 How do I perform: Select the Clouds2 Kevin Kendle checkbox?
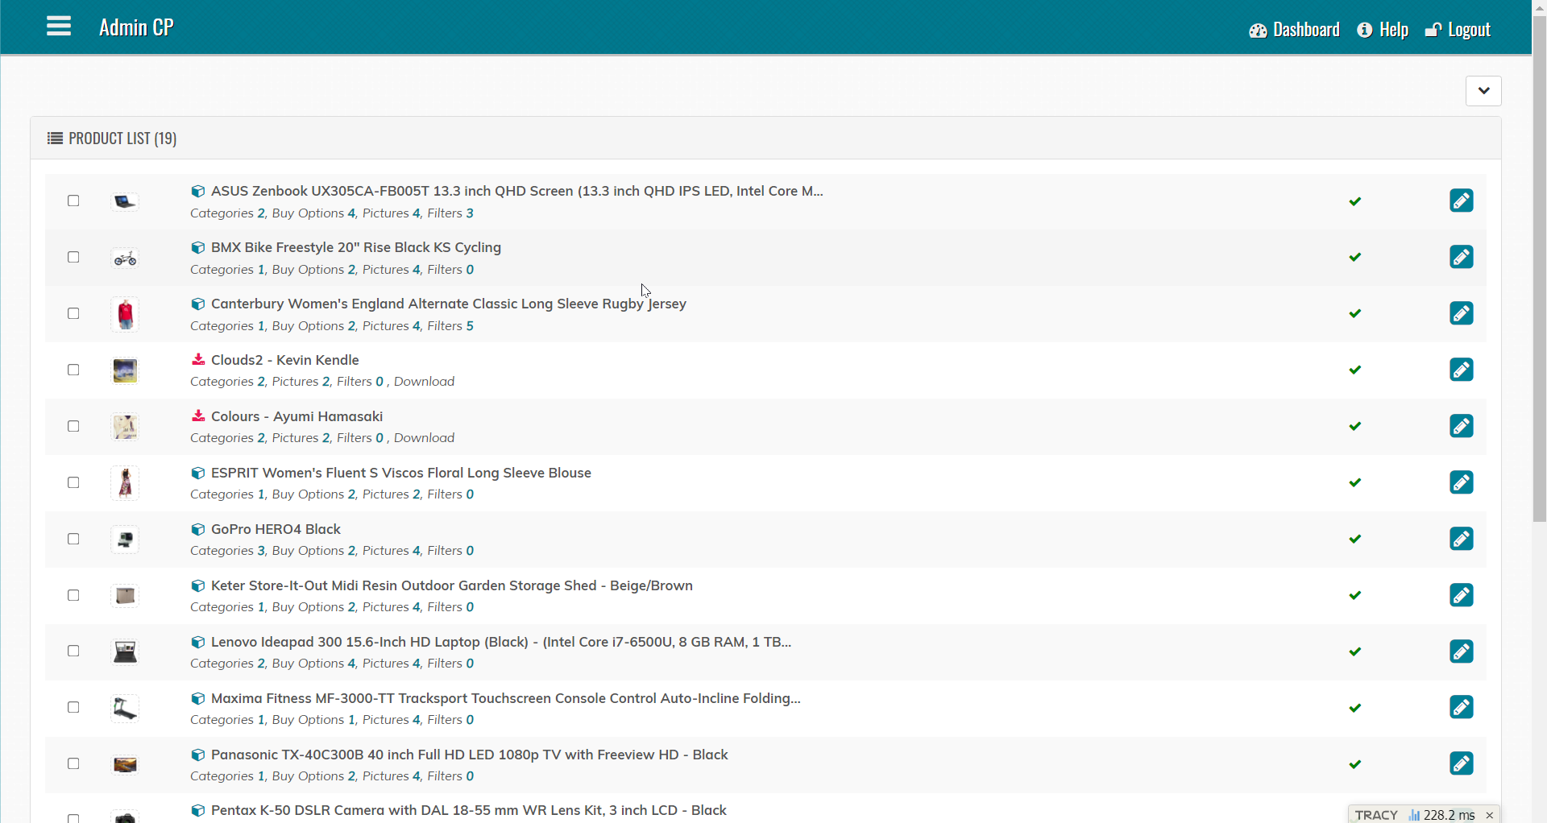73,370
